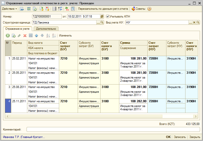
Task: Click the Комментарий input field
Action: pyautogui.click(x=113, y=129)
